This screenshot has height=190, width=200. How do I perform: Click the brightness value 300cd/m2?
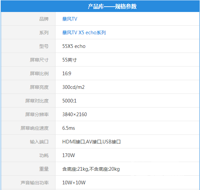coord(73,87)
